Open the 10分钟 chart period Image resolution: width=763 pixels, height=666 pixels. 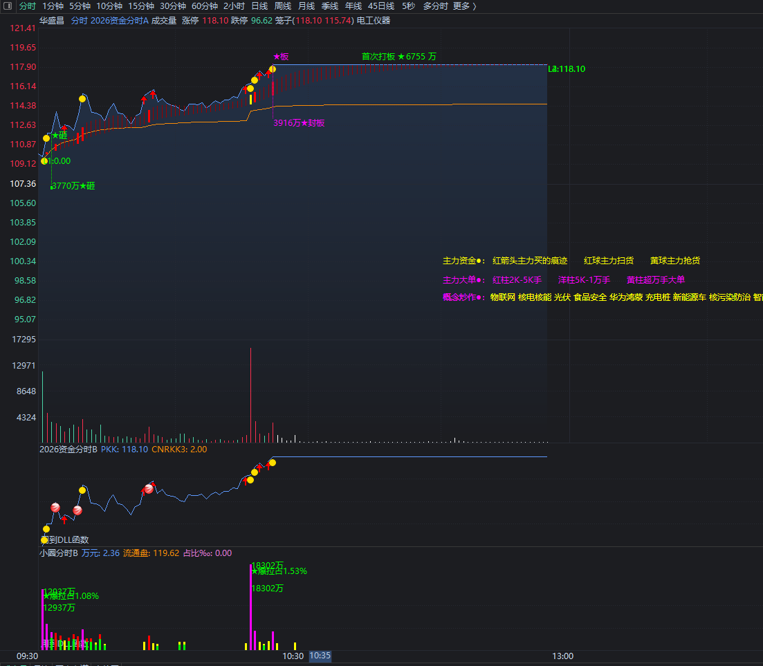coord(109,6)
